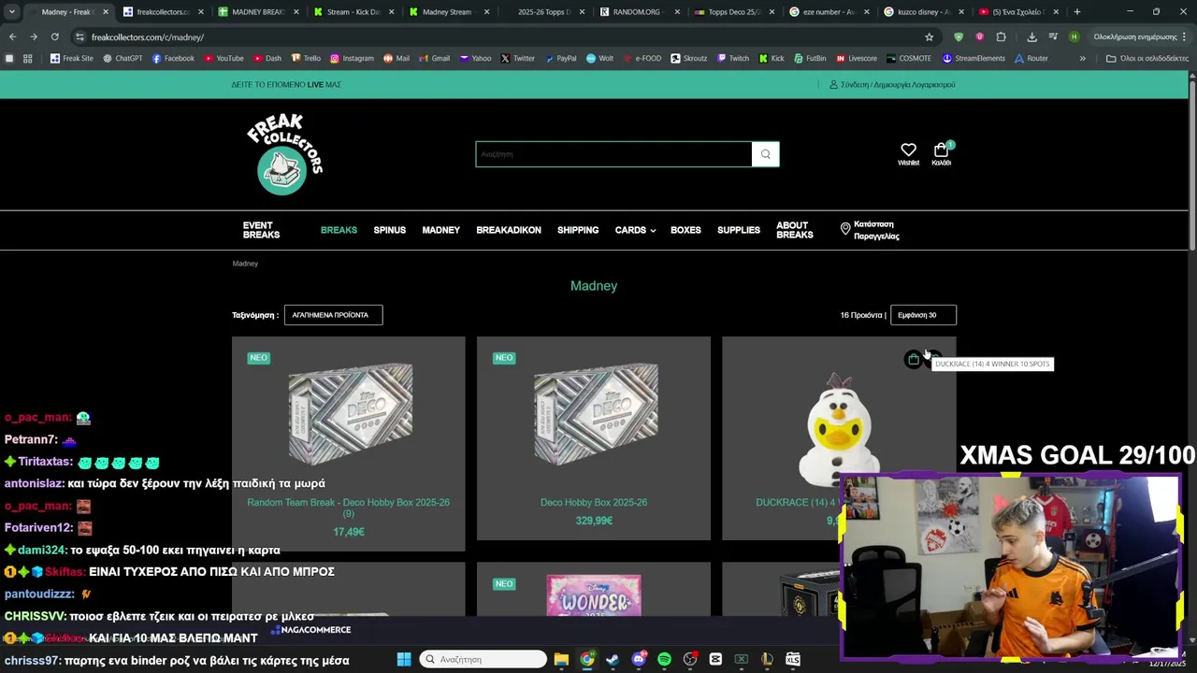1197x673 pixels.
Task: Reload the page
Action: pos(54,36)
